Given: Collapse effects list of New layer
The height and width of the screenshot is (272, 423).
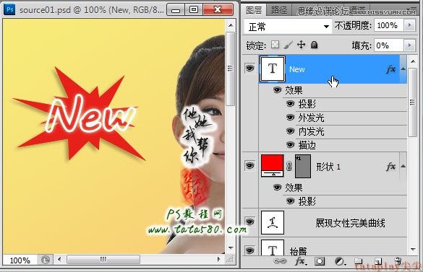Looking at the screenshot, I should (403, 69).
